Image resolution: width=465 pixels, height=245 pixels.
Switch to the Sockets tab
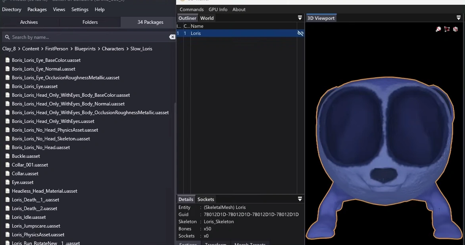pos(206,199)
